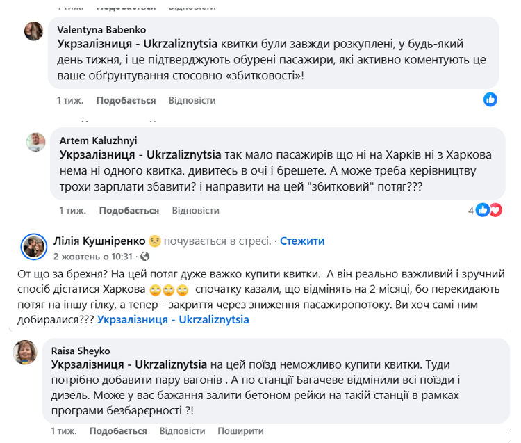Click the like reaction on Artem Kaluzhnyi's comment
The height and width of the screenshot is (443, 521).
click(x=483, y=209)
